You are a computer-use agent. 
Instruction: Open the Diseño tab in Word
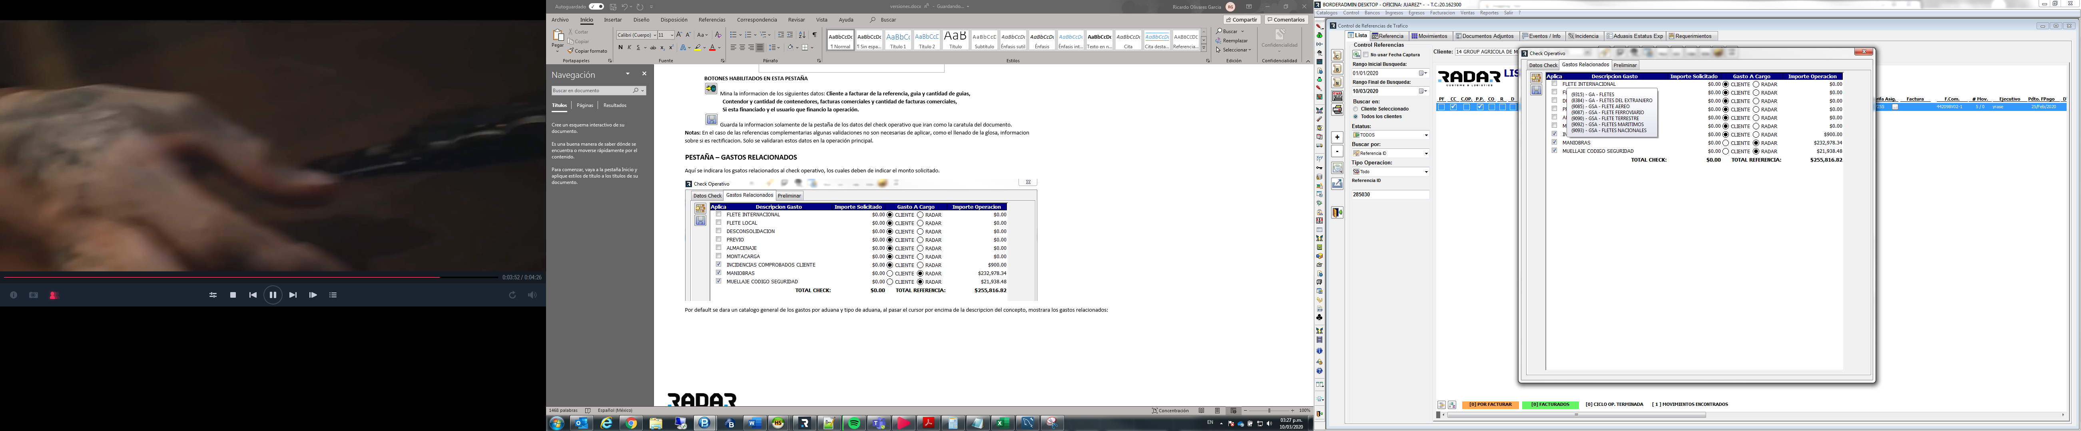[642, 20]
